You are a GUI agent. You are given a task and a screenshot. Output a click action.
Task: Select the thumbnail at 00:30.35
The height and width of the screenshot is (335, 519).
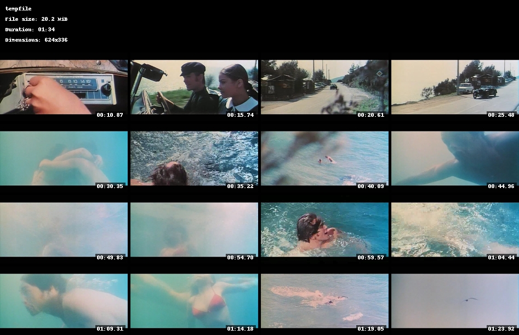[64, 158]
